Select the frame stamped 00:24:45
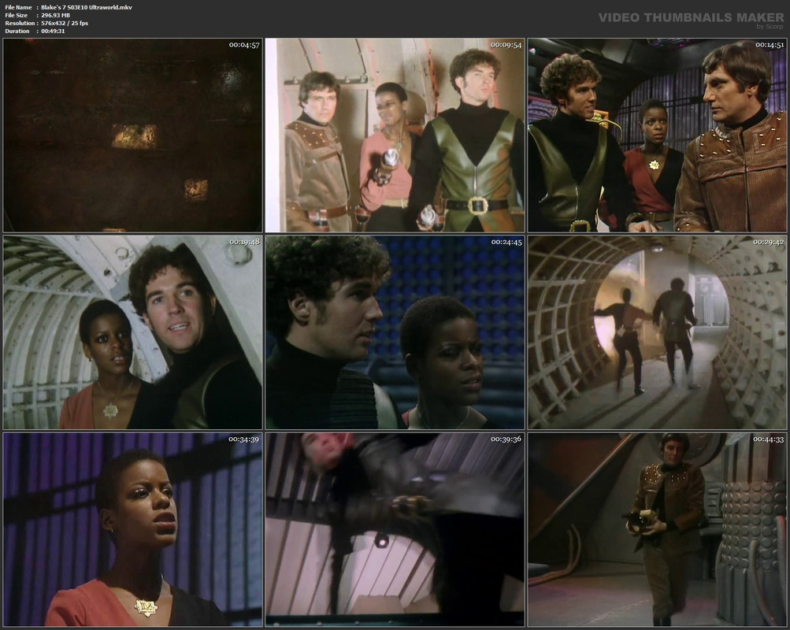The height and width of the screenshot is (630, 790). [395, 332]
